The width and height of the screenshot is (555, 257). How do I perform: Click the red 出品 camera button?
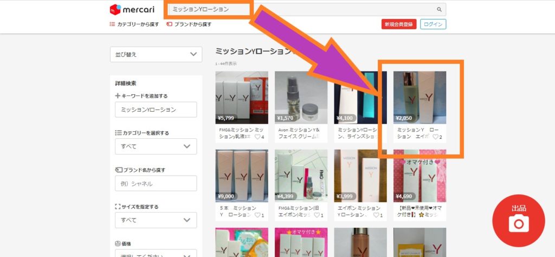519,221
